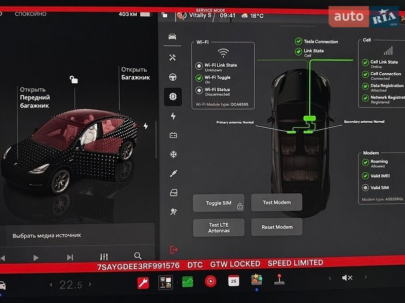The width and height of the screenshot is (405, 303).
Task: Open the lightning bolt high voltage icon
Action: [x=173, y=116]
